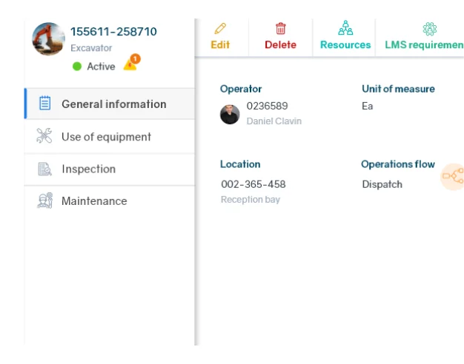This screenshot has width=464, height=364.
Task: Open the Inspection section
Action: tap(88, 169)
